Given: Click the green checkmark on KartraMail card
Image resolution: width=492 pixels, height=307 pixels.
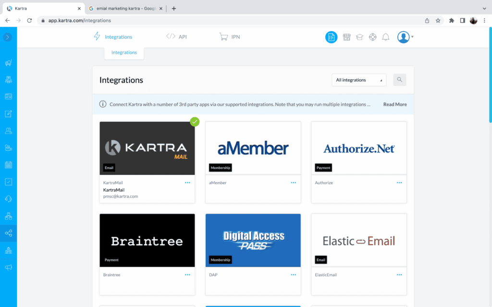Looking at the screenshot, I should (195, 121).
